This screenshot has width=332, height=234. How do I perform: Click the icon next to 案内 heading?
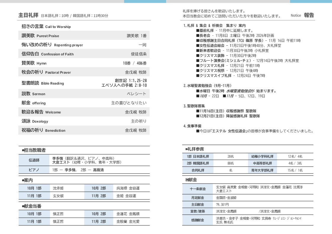point(23,180)
